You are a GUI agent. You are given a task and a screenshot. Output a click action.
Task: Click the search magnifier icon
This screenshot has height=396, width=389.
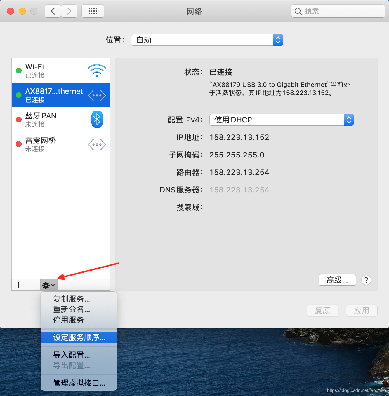click(298, 11)
